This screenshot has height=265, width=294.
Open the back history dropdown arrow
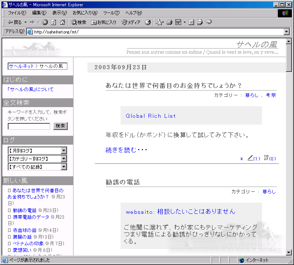point(25,22)
